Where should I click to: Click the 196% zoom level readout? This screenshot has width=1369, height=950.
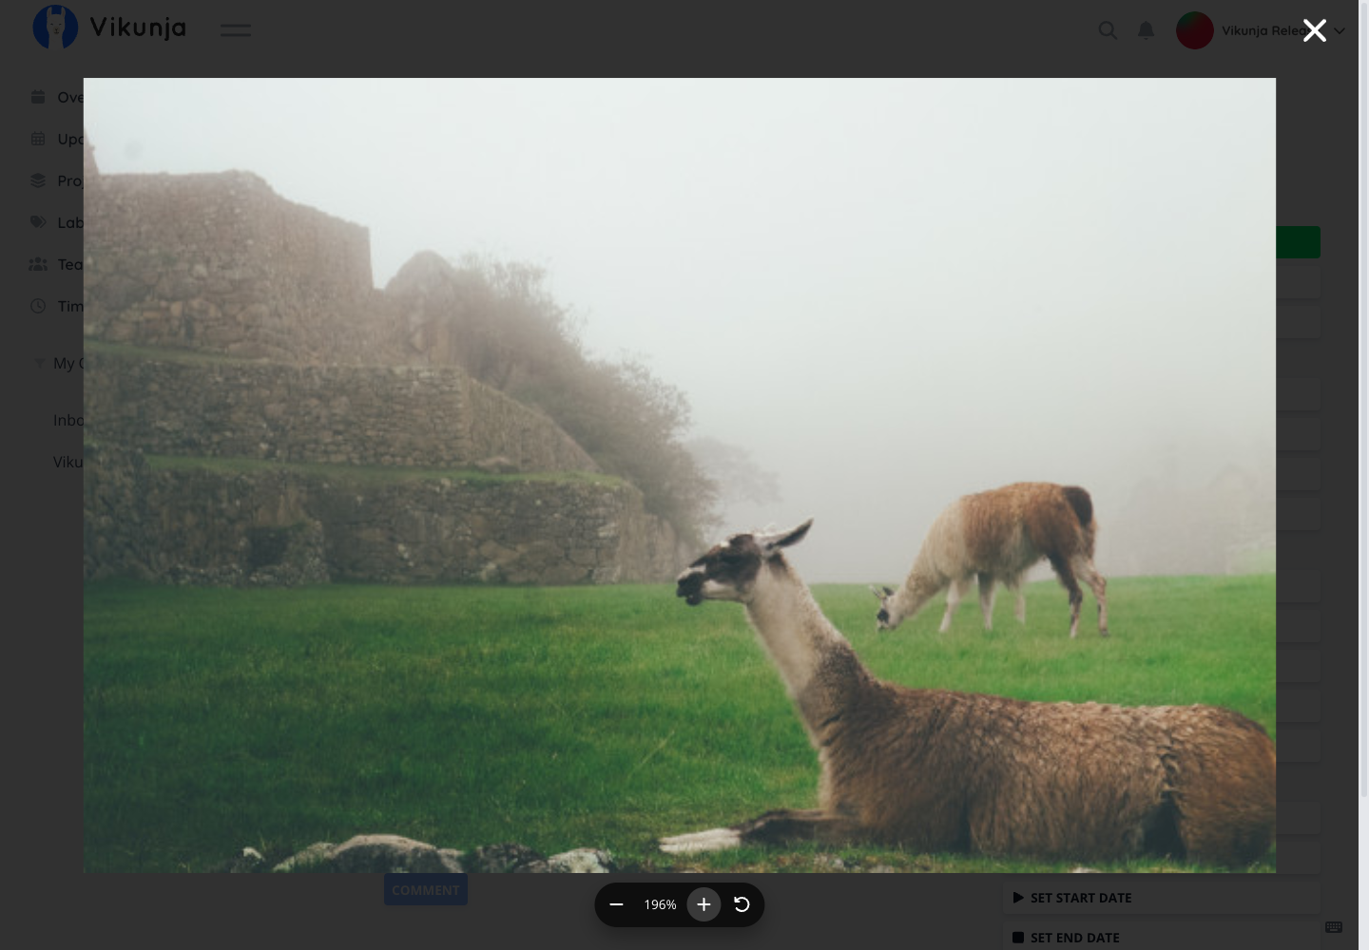click(660, 904)
